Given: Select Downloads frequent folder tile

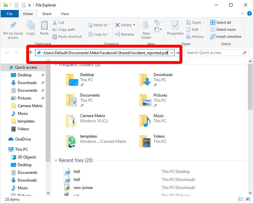Looking at the screenshot, I should coord(156,80).
